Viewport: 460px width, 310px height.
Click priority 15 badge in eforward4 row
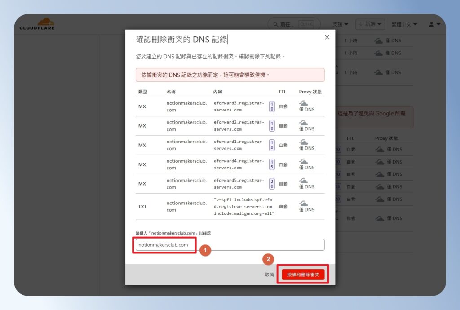click(x=272, y=164)
